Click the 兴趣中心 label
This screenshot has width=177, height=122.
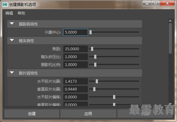(53, 32)
